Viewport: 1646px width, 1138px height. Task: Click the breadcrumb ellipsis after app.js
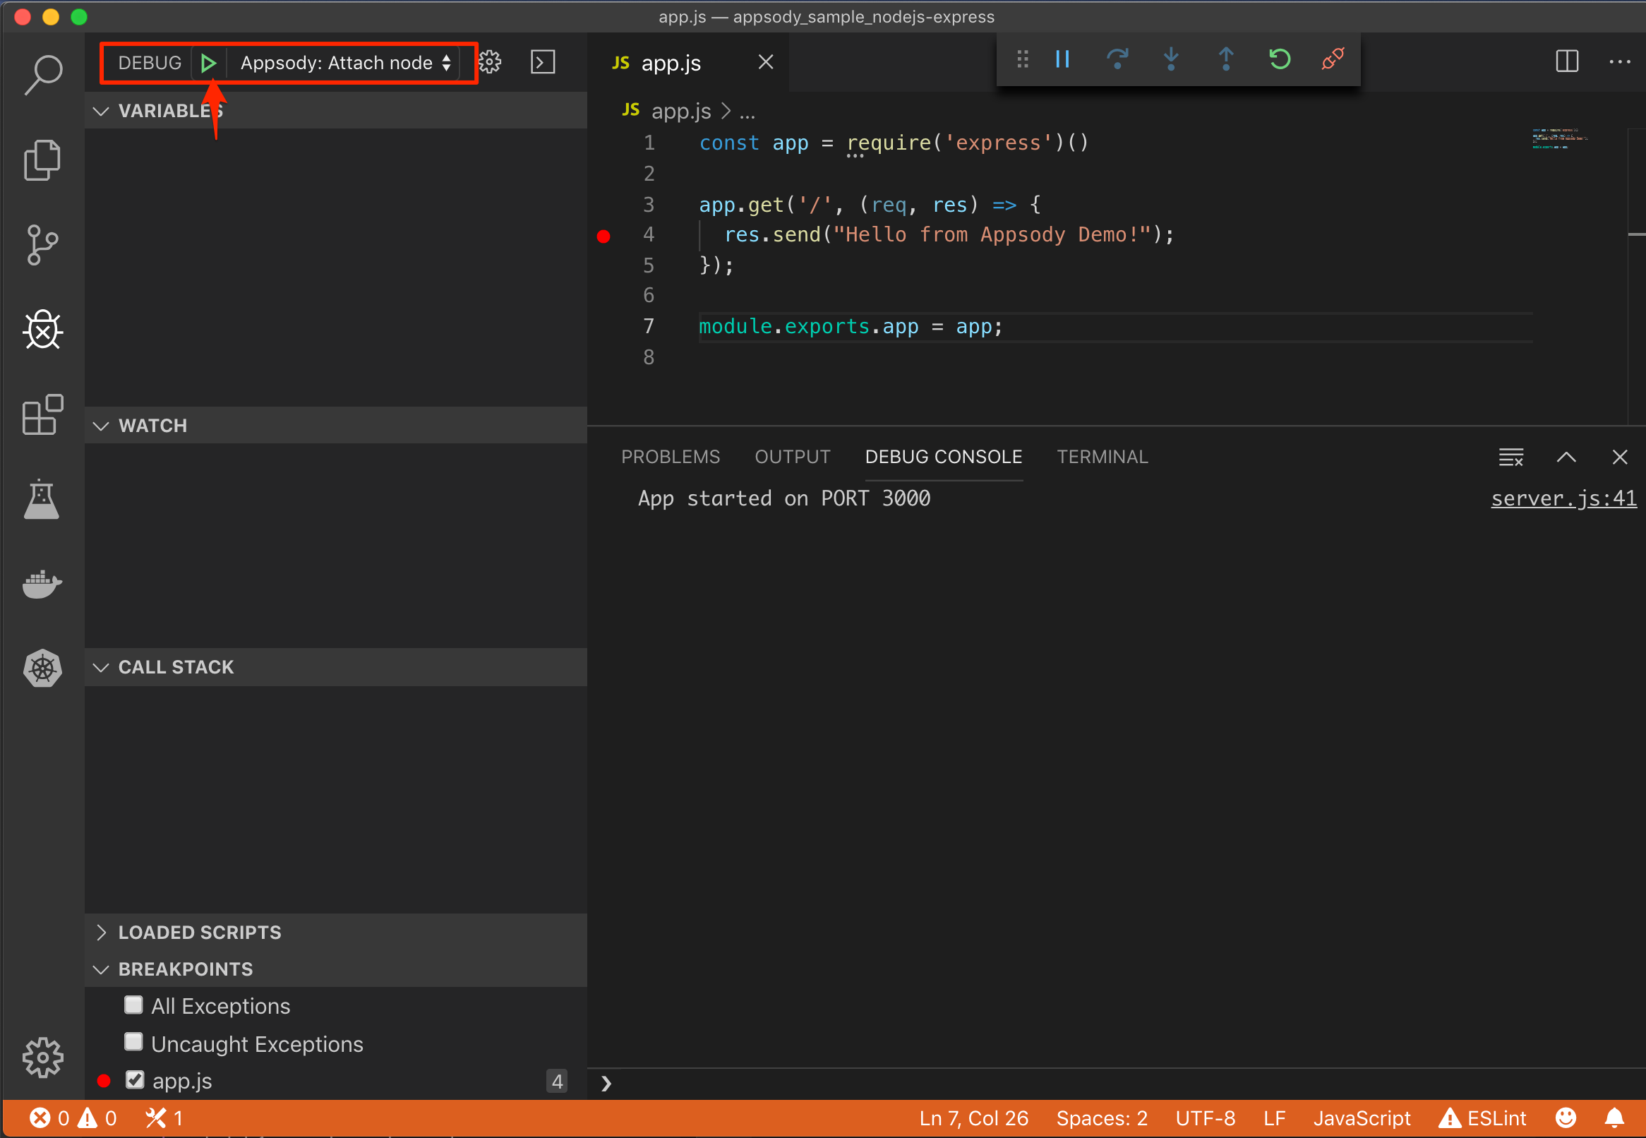click(747, 112)
